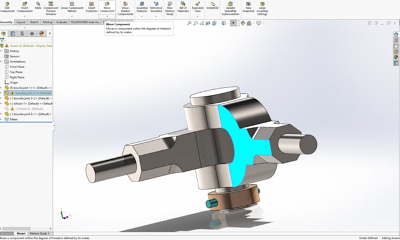400x240 pixels.
Task: Expand the Mates folder
Action: point(1,119)
